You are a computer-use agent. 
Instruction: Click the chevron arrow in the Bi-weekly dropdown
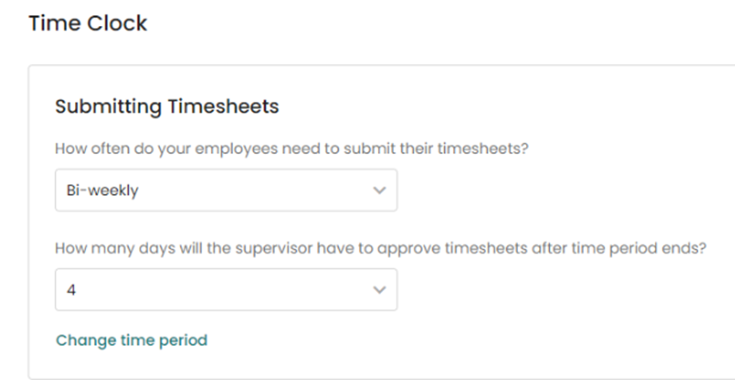[379, 191]
